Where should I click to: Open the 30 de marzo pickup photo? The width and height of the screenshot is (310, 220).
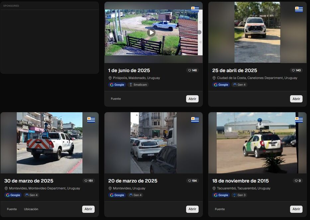click(50, 143)
